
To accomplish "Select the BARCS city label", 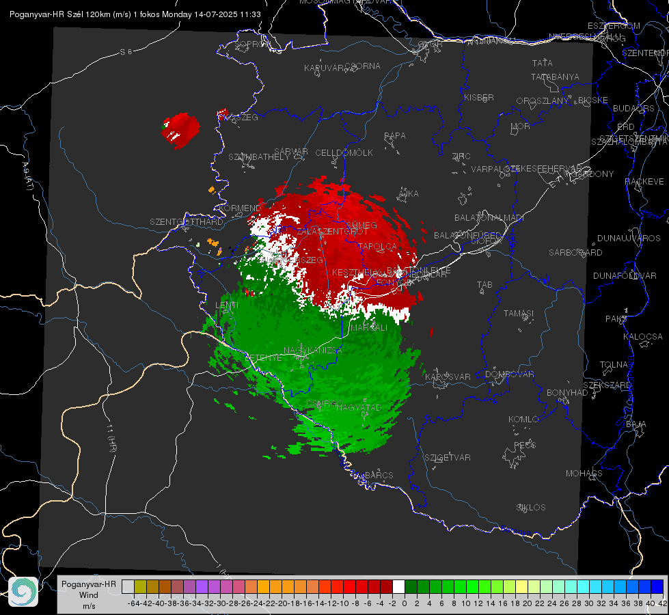I will click(x=379, y=476).
